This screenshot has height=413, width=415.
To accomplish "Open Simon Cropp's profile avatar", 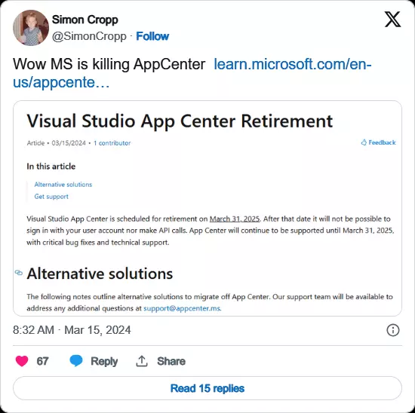I will (31, 28).
